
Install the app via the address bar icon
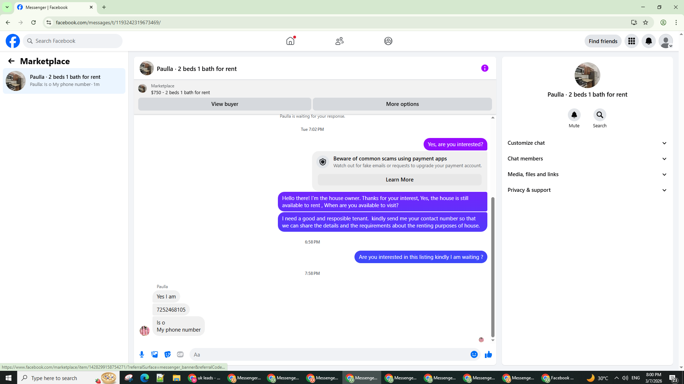(x=634, y=22)
